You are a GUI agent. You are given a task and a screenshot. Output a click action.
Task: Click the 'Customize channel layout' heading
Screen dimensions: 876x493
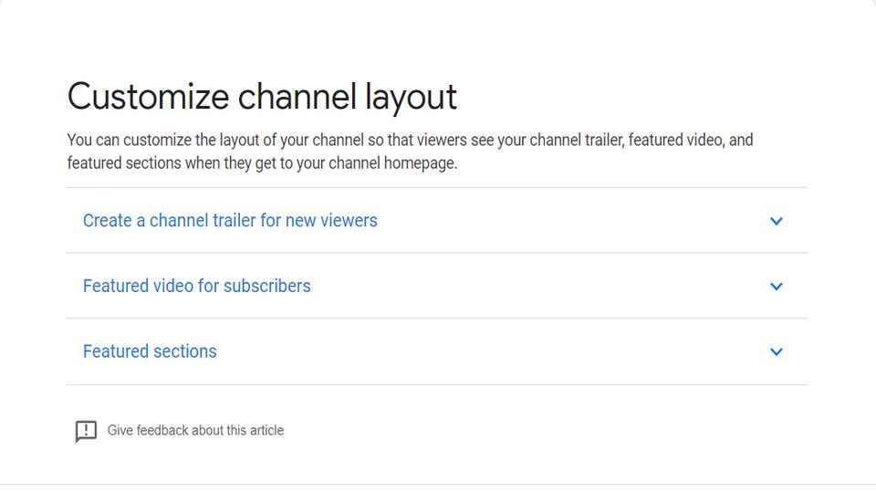tap(262, 96)
